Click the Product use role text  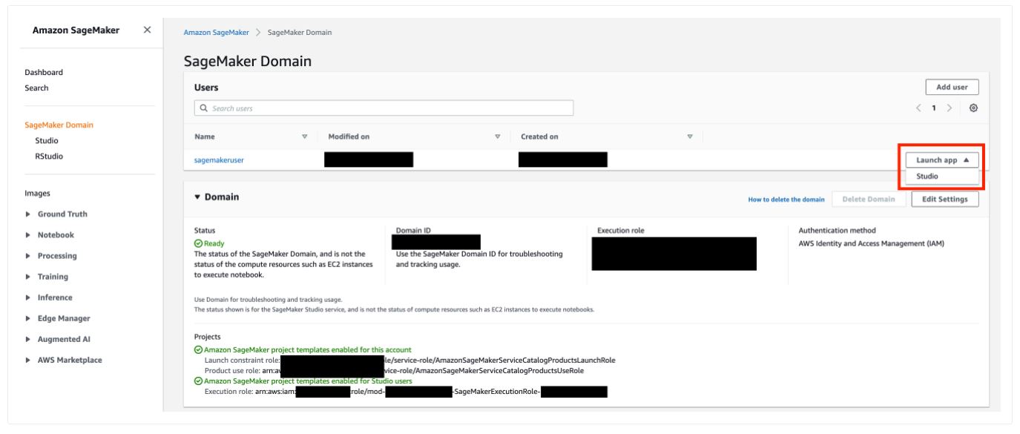tap(394, 371)
